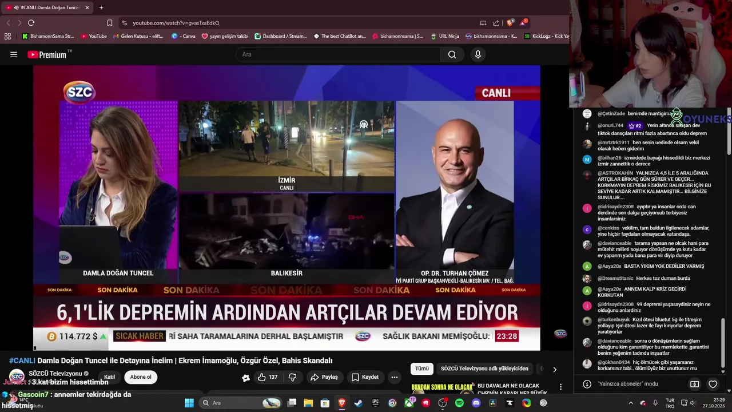Reload the page in browser toolbar
Screen dimensions: 732x412
[31, 23]
